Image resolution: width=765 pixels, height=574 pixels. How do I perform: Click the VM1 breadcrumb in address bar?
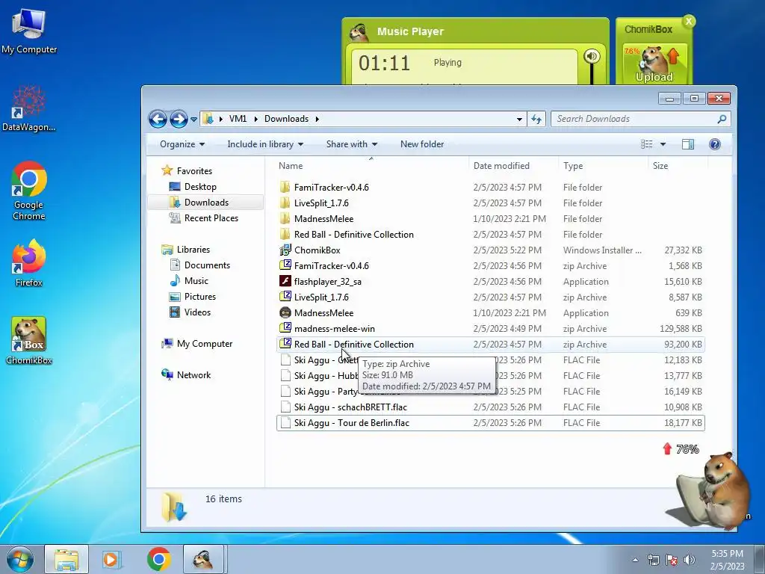tap(238, 119)
